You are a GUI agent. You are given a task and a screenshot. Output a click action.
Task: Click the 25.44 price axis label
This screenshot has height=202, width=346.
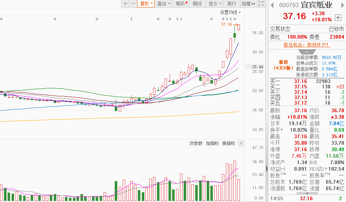coord(258,67)
